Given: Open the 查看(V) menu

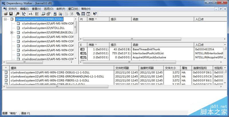Looking at the screenshot, I should point(36,9).
